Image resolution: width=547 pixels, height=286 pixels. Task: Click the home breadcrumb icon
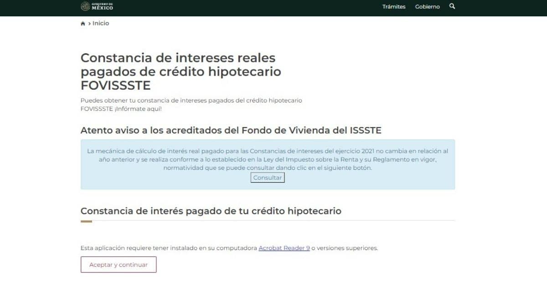click(83, 24)
